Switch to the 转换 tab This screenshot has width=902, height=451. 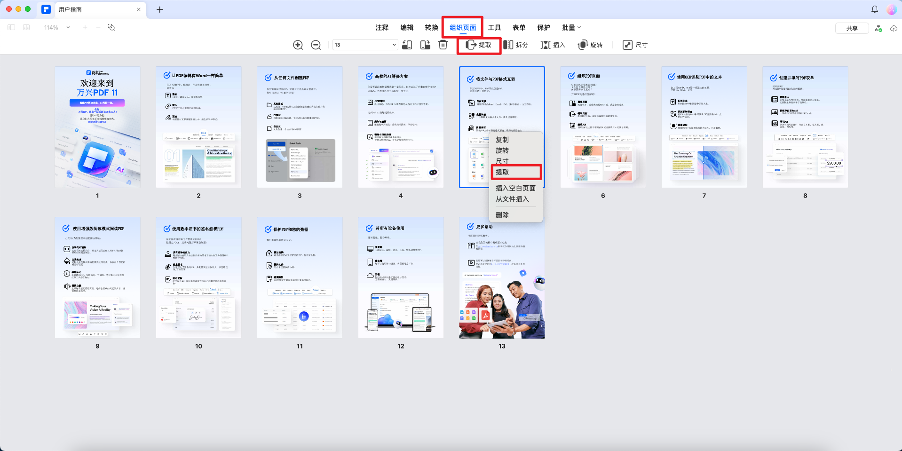click(x=431, y=27)
